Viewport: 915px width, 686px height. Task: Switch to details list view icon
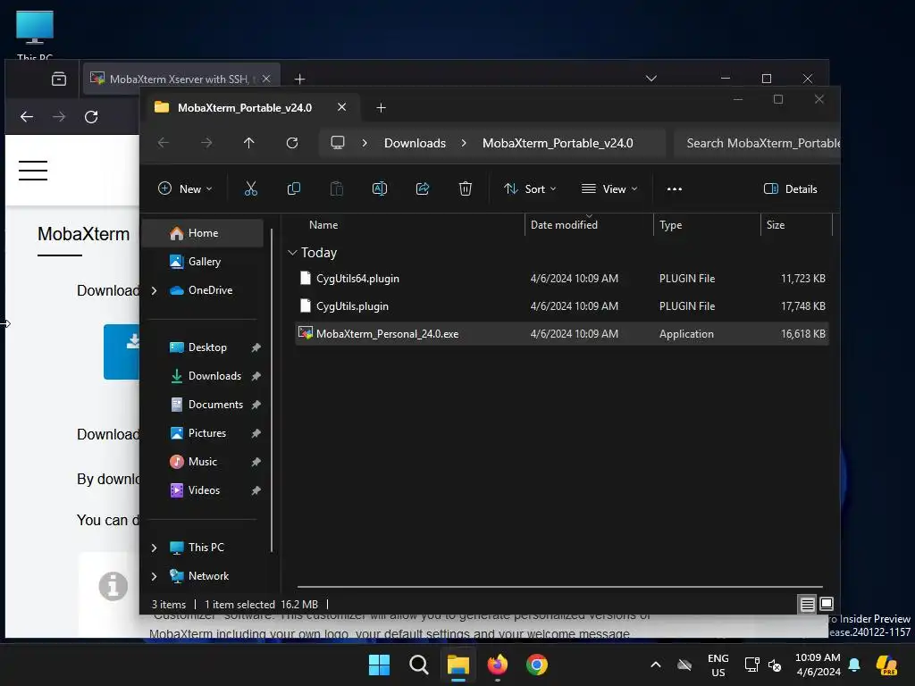(807, 605)
